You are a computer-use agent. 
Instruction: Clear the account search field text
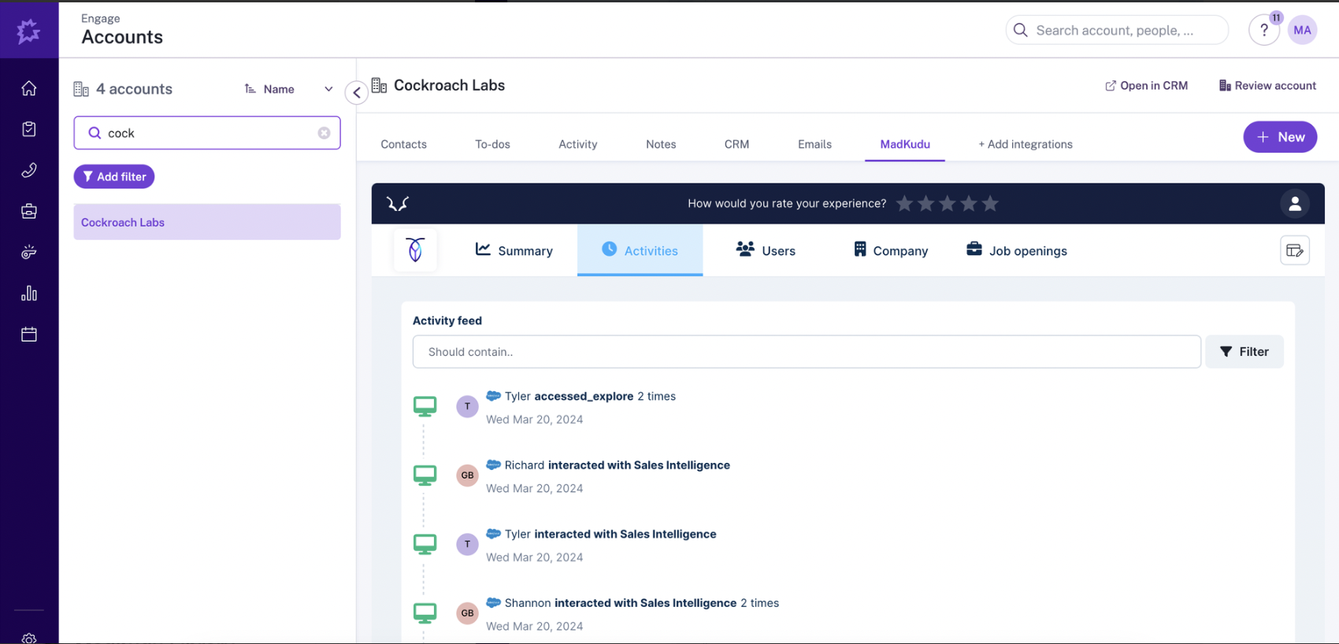(324, 133)
